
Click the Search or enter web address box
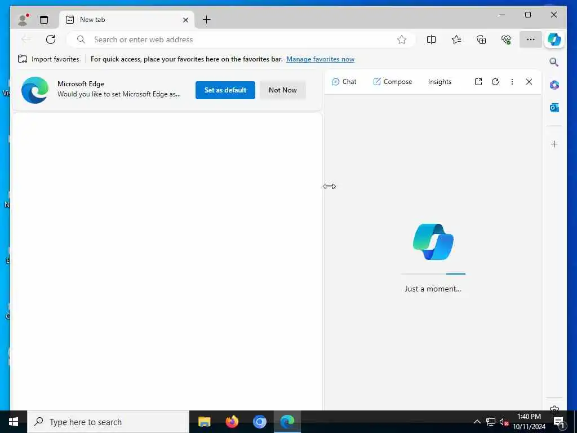click(x=241, y=39)
